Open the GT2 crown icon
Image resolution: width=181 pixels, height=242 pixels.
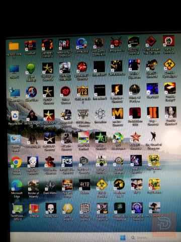coord(82,91)
